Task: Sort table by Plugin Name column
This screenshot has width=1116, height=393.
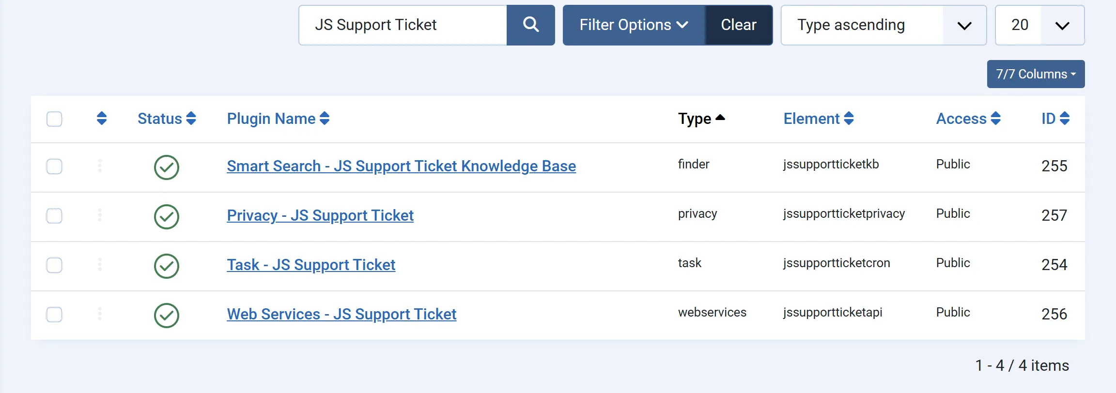Action: coord(278,119)
